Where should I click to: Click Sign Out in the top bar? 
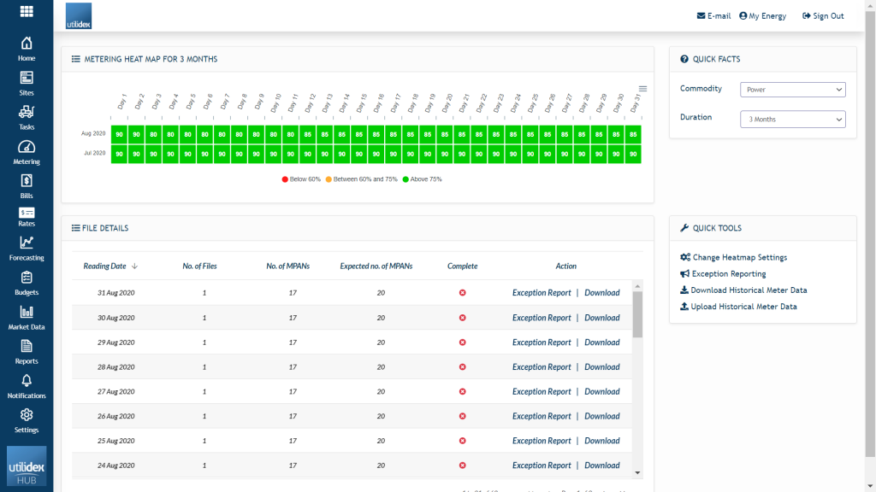(x=823, y=16)
